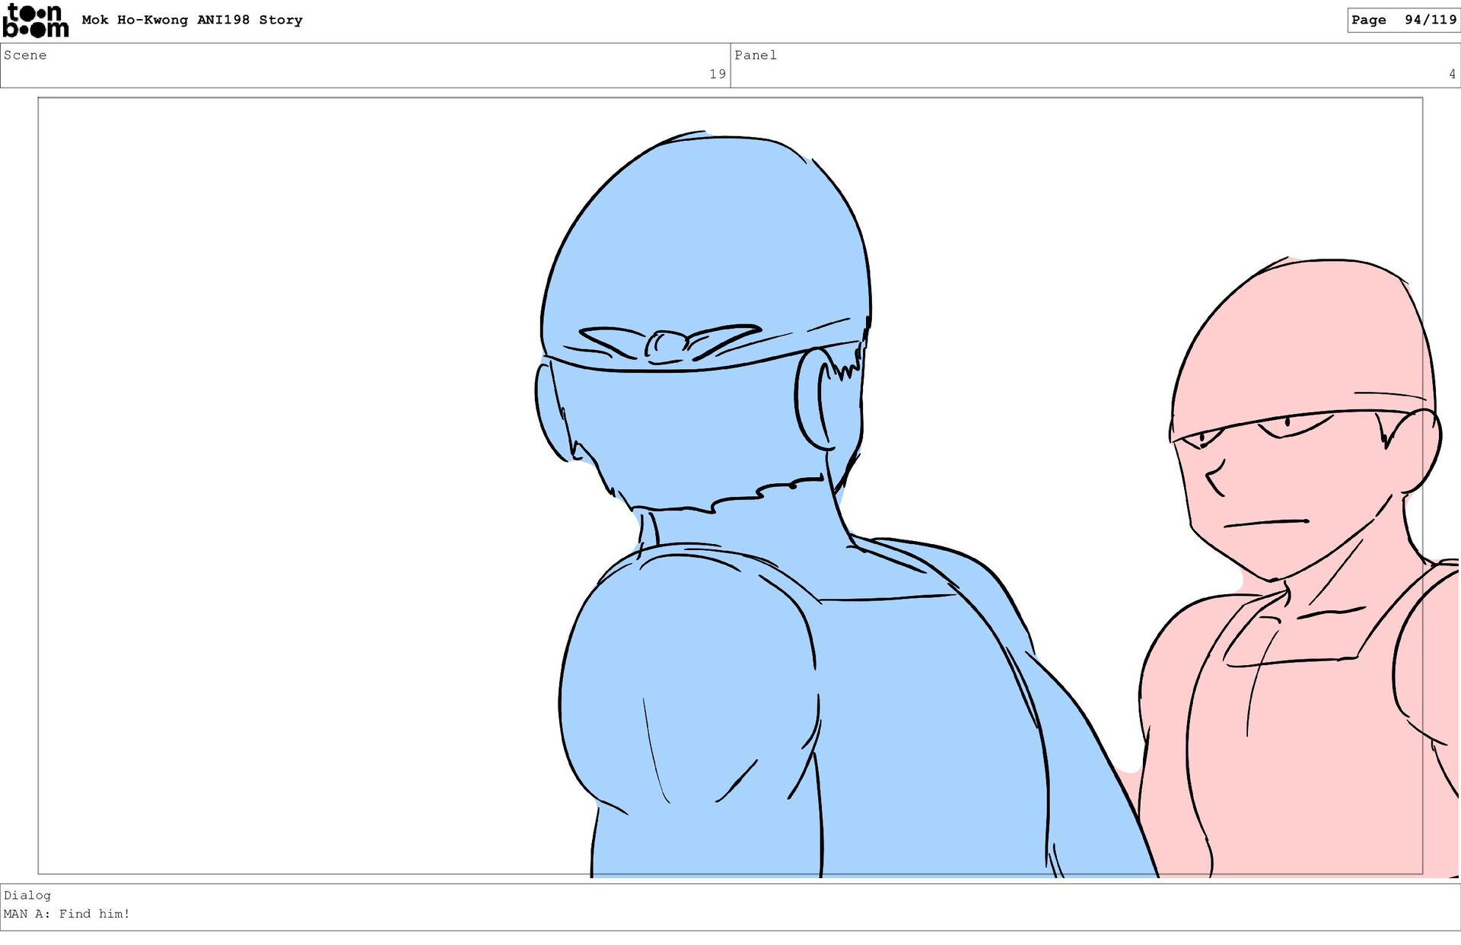The image size is (1461, 945).
Task: Click the Panel label
Action: click(x=755, y=55)
